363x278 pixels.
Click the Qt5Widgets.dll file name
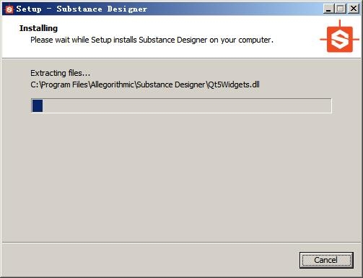[x=233, y=84]
